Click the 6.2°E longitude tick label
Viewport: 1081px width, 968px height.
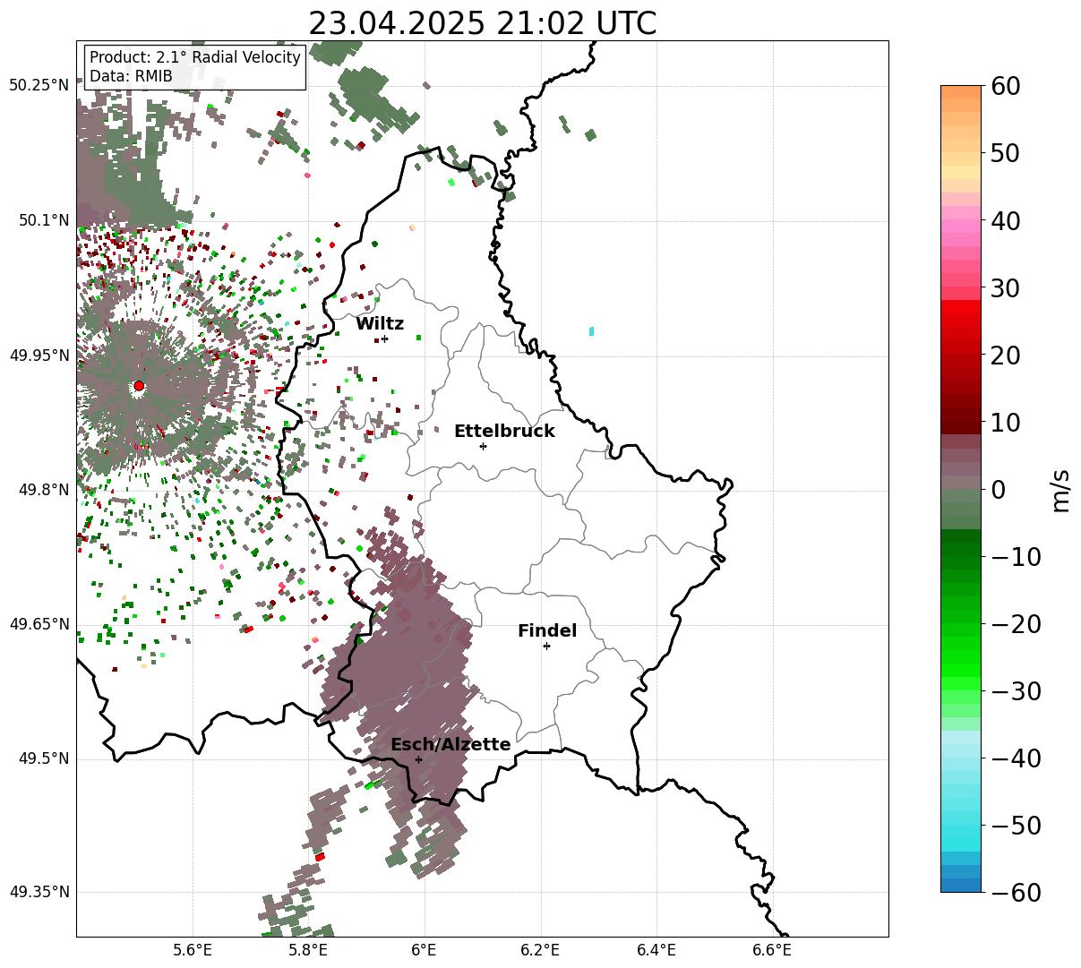pos(540,951)
